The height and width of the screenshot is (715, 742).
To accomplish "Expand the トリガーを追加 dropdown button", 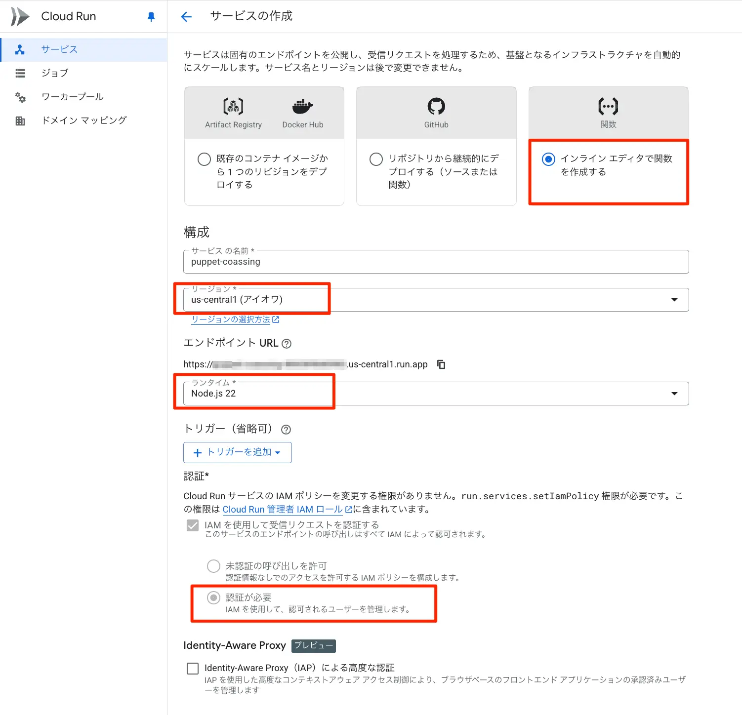I will tap(237, 452).
